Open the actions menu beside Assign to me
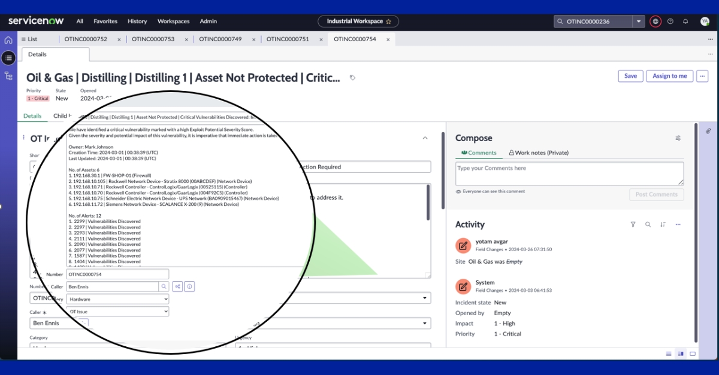719x375 pixels. (702, 76)
